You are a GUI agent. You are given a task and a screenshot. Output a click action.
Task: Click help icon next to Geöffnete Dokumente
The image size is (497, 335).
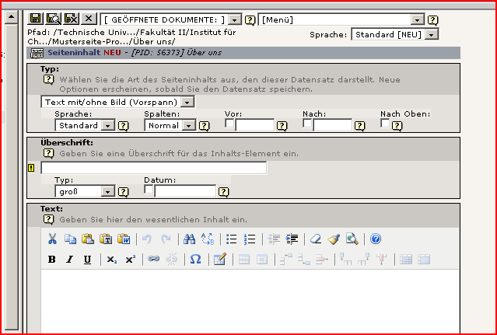[250, 20]
